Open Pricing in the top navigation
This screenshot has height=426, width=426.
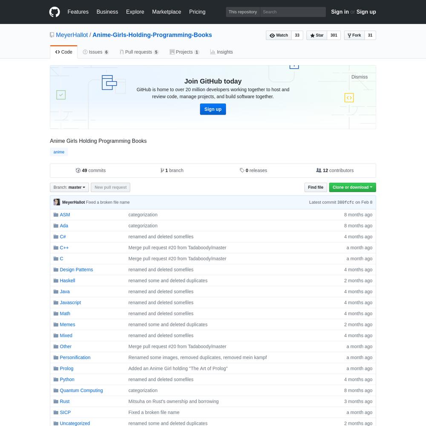(197, 12)
